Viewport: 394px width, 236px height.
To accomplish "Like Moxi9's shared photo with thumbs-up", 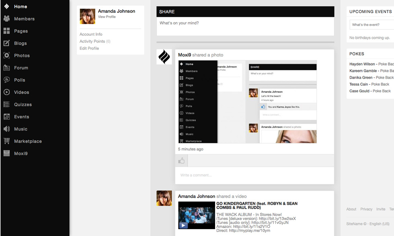I will pyautogui.click(x=182, y=161).
